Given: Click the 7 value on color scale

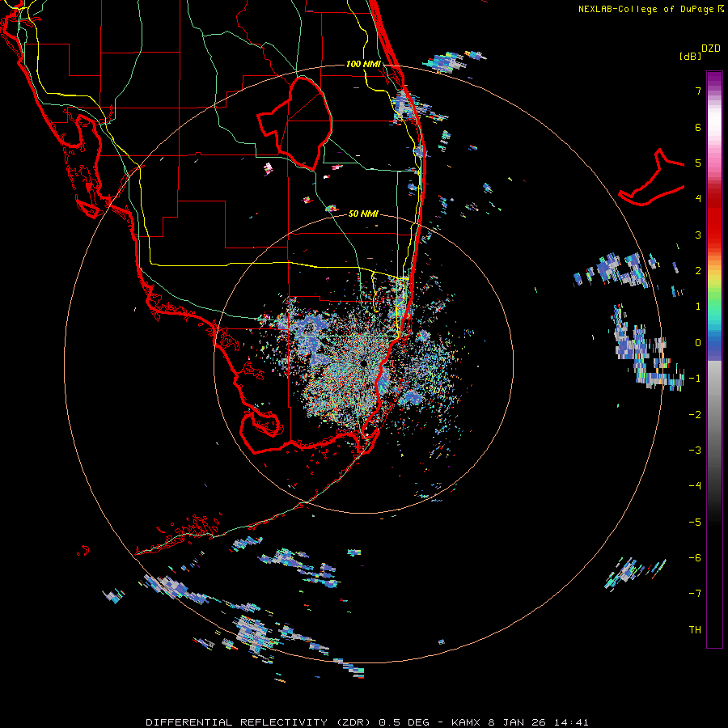Looking at the screenshot, I should click(698, 91).
